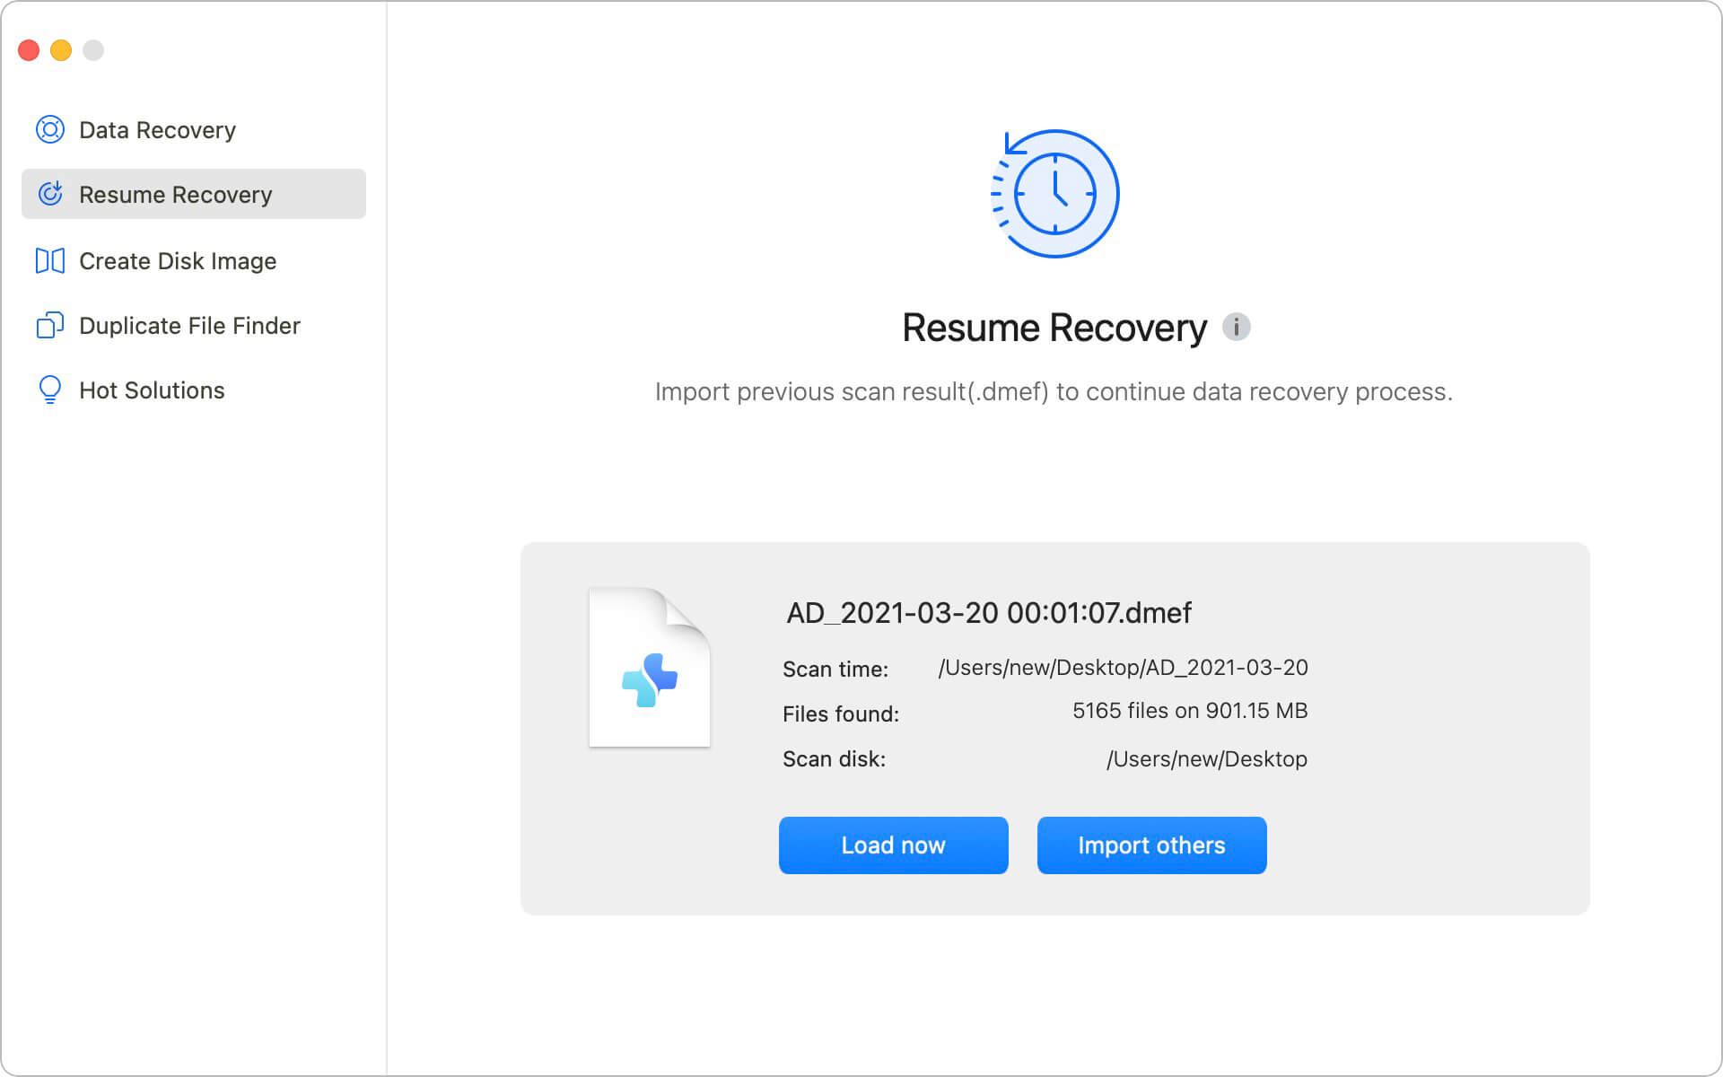Open the Data Recovery section
Viewport: 1723px width, 1077px height.
point(194,130)
